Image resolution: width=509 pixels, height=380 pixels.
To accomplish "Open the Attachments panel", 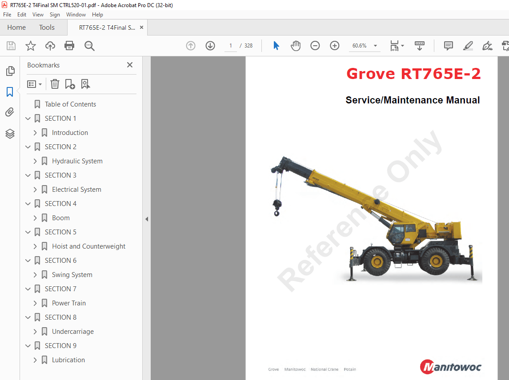I will (x=10, y=112).
